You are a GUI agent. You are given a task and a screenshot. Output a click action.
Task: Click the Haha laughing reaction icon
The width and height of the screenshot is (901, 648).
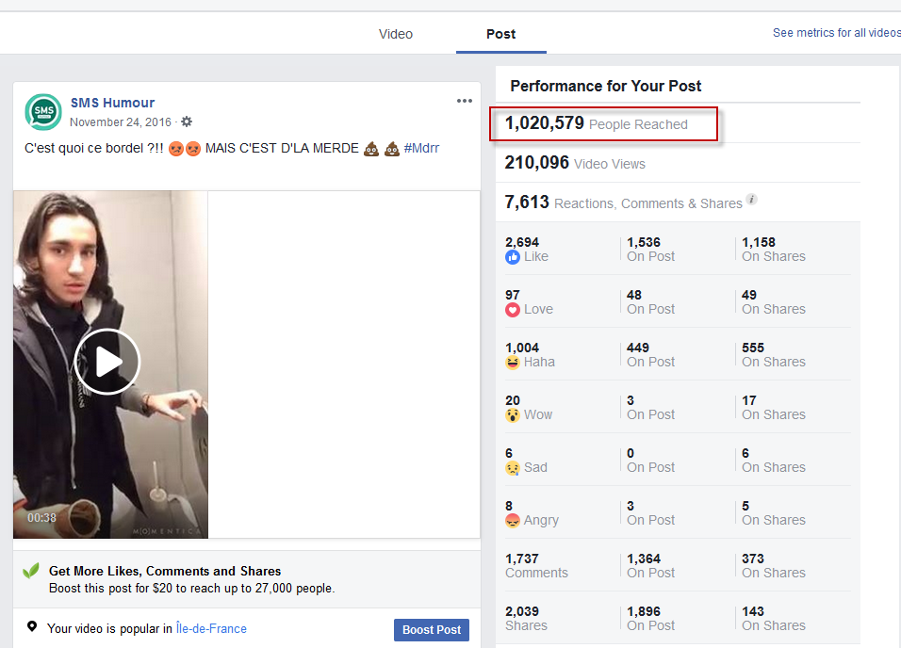(x=513, y=362)
